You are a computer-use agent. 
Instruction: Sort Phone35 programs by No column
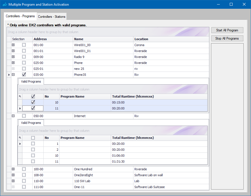pyautogui.click(x=51, y=96)
